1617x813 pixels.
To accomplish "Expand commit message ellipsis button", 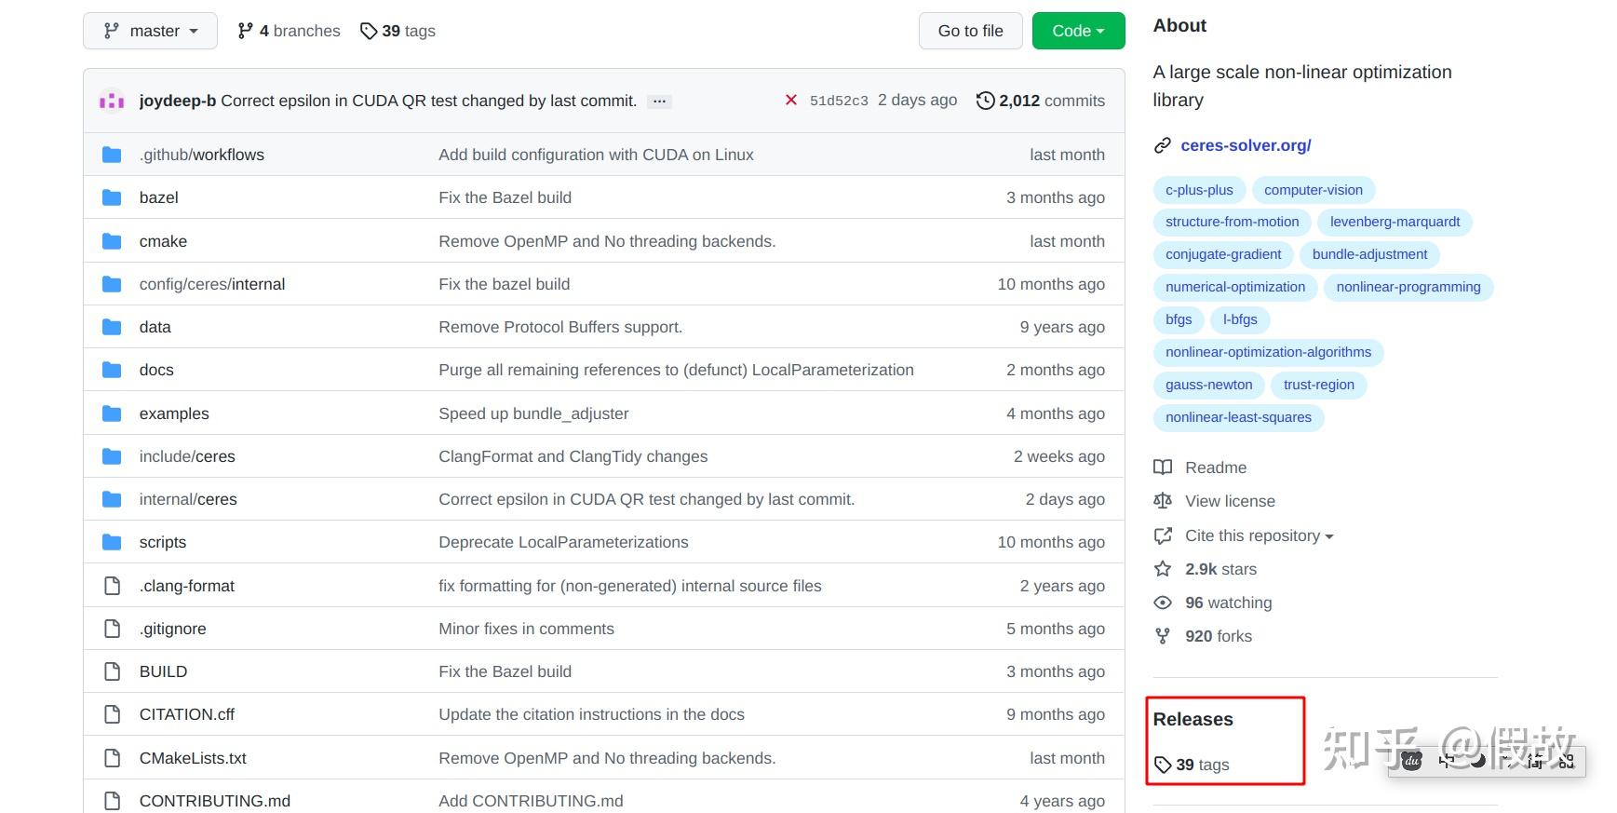I will [659, 101].
